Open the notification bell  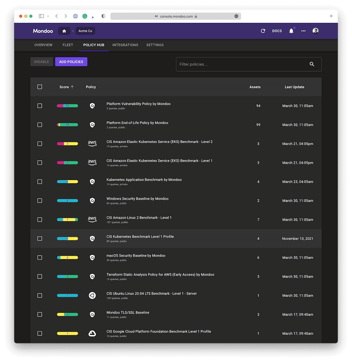point(291,31)
